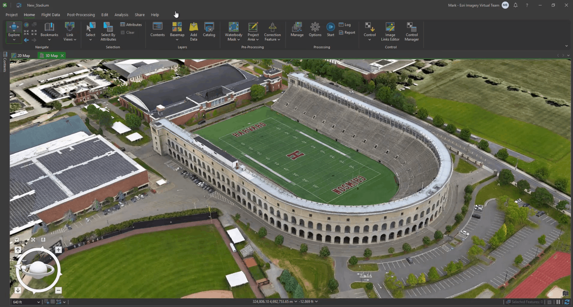
Task: Open the Help ribbon tab
Action: pyautogui.click(x=155, y=15)
